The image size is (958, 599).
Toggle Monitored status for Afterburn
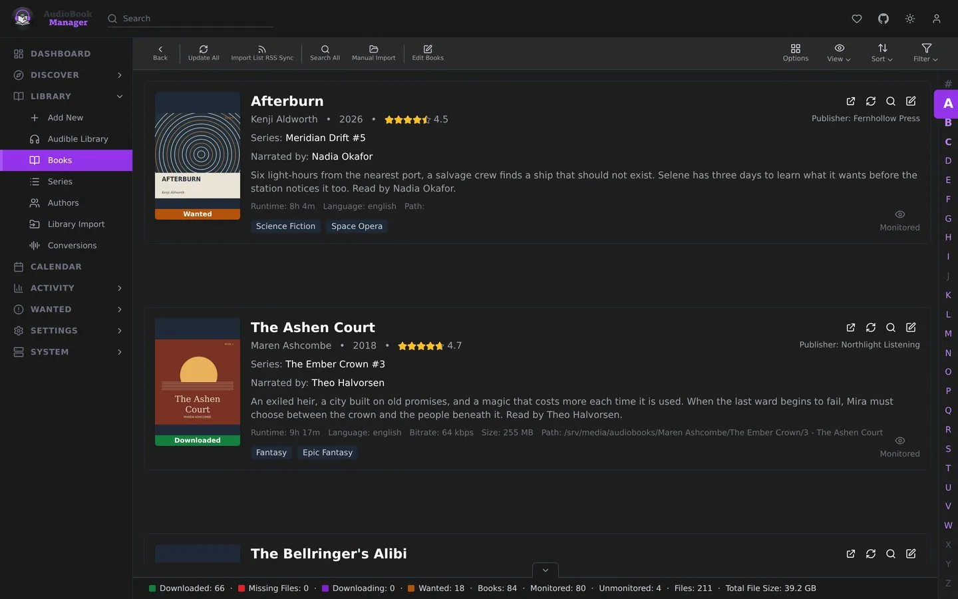[899, 221]
